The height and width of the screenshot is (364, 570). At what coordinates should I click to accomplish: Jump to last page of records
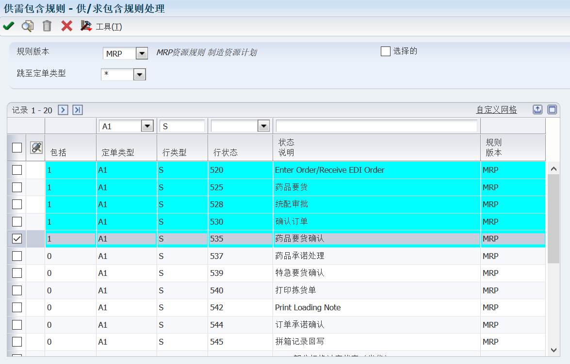(78, 110)
